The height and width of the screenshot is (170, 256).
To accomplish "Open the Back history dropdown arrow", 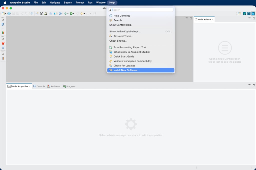I will pos(84,14).
